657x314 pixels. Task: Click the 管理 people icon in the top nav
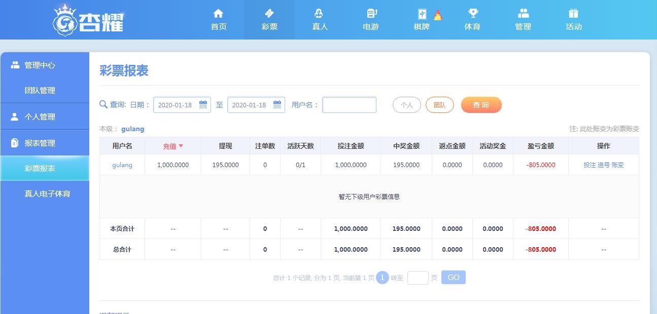click(x=523, y=13)
